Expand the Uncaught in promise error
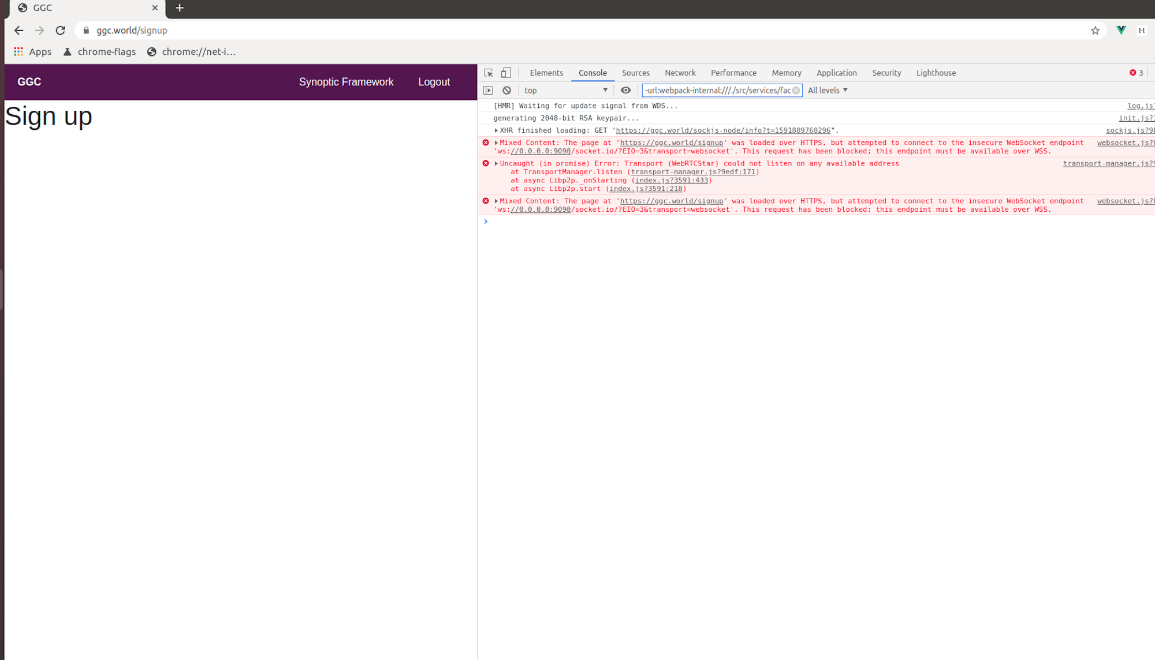The width and height of the screenshot is (1155, 660). (x=496, y=163)
